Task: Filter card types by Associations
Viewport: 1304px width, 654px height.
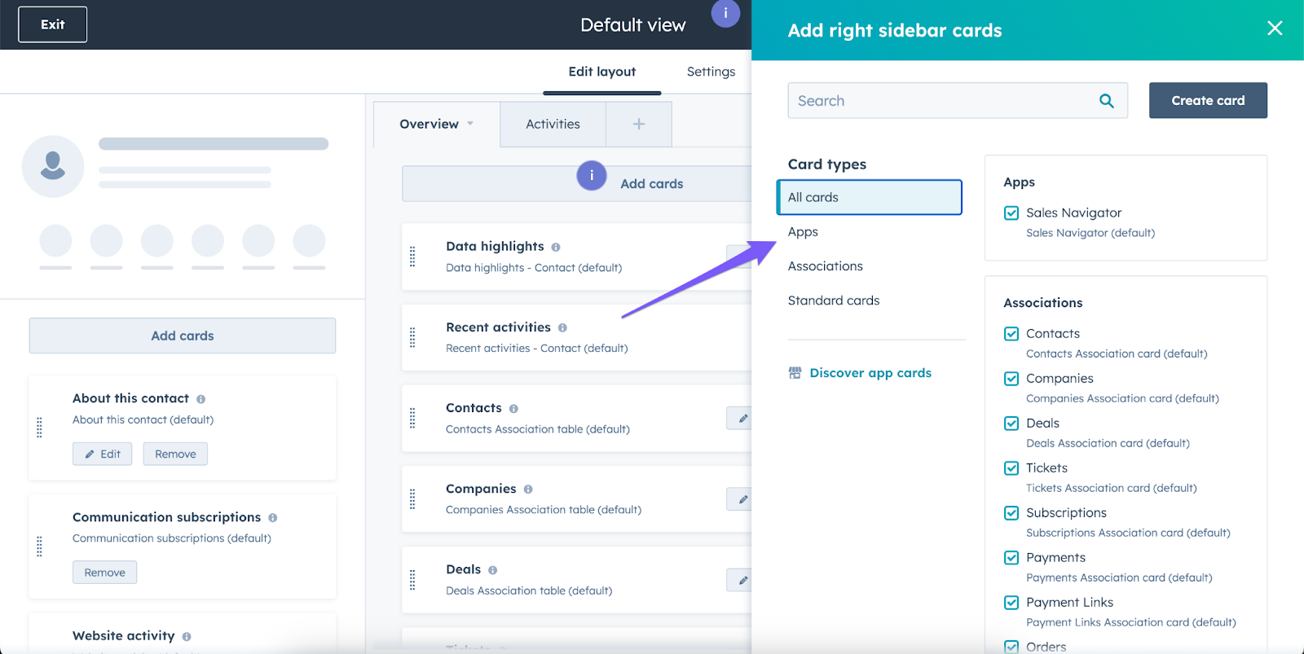Action: tap(825, 266)
